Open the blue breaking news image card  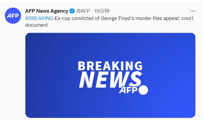pyautogui.click(x=110, y=75)
